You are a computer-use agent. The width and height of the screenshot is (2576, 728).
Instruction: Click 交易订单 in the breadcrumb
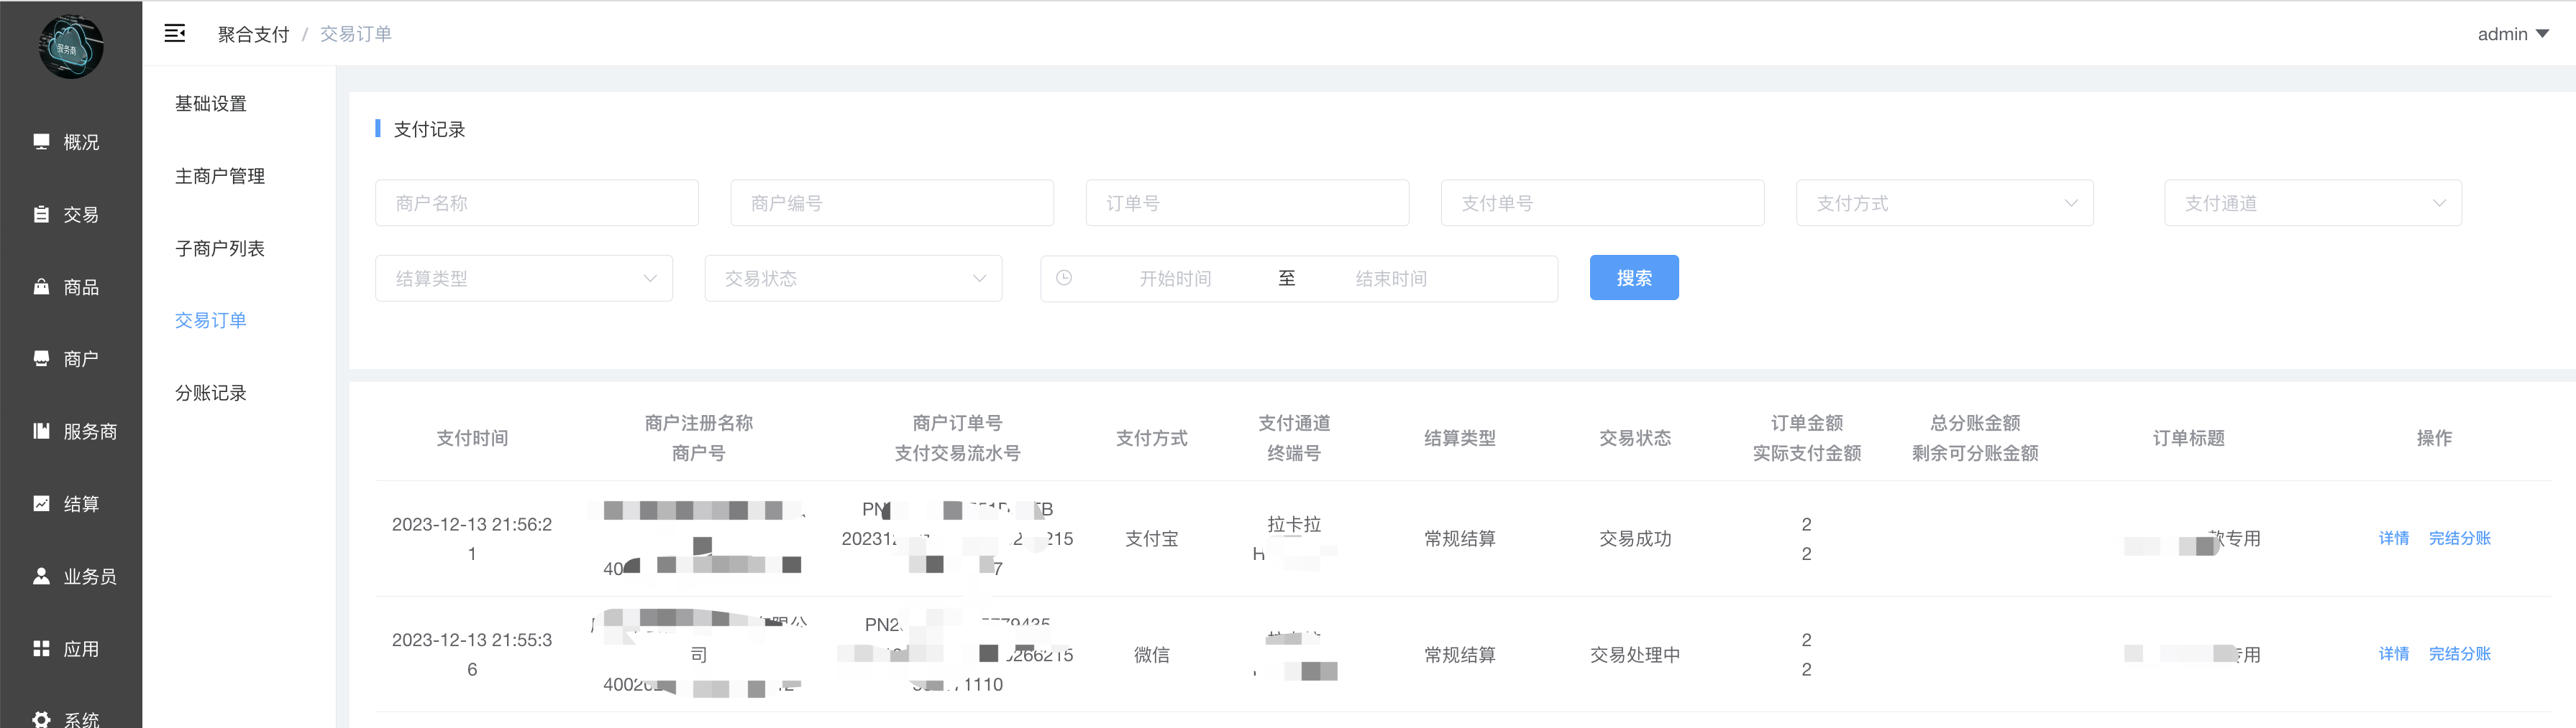(355, 34)
